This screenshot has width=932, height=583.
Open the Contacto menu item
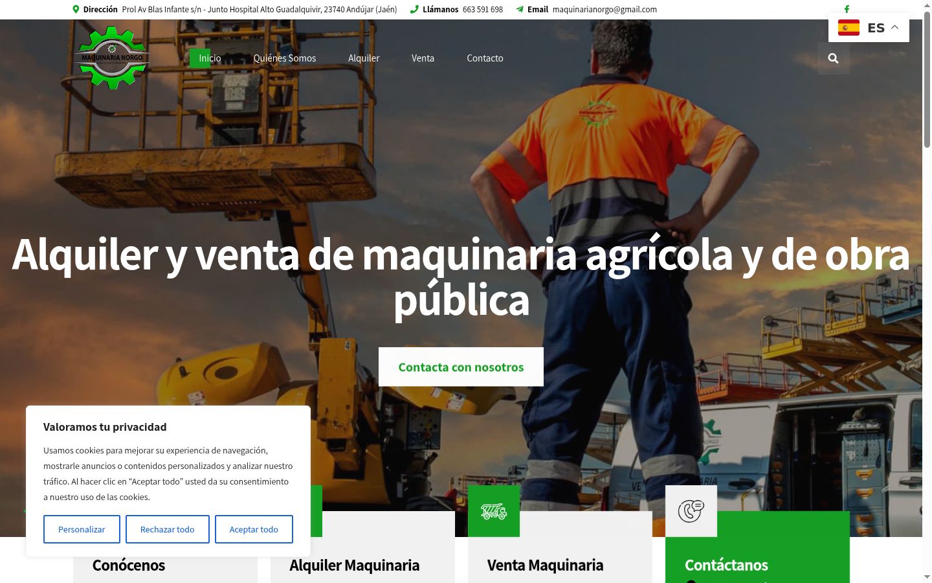485,58
